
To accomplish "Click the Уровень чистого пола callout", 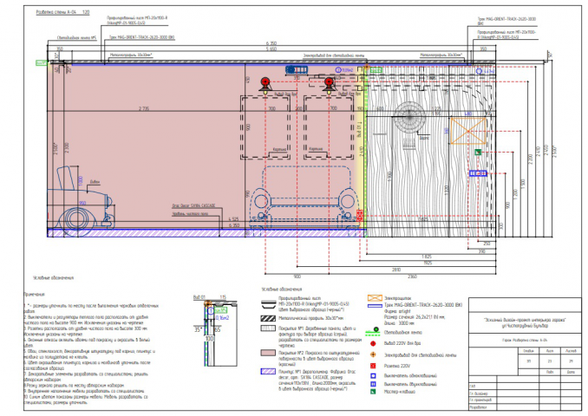I will pos(190,214).
